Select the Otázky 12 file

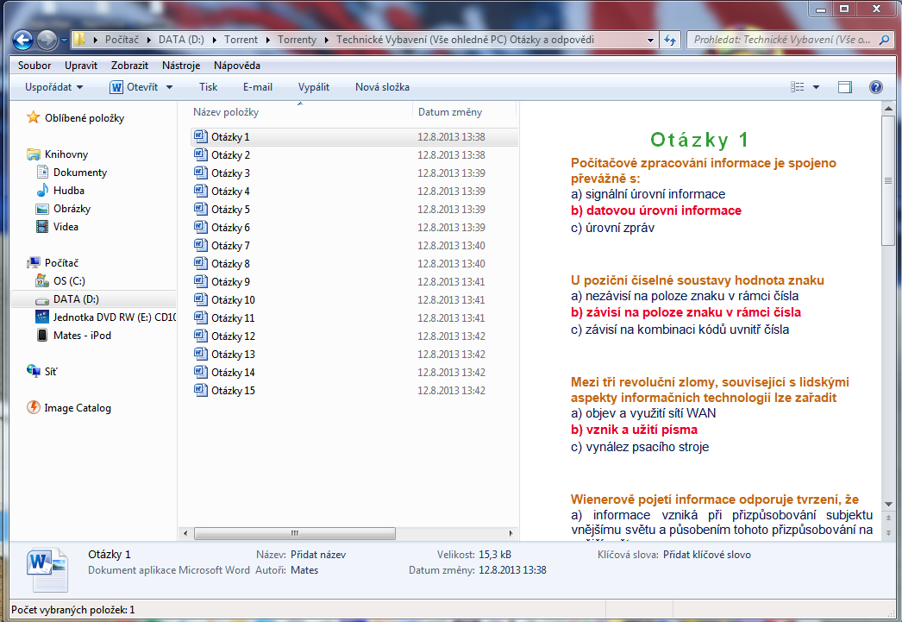point(233,336)
